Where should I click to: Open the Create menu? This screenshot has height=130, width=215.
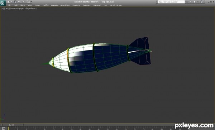point(38,5)
